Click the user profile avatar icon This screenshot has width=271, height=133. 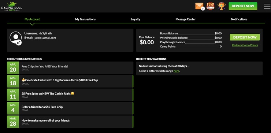(15, 37)
